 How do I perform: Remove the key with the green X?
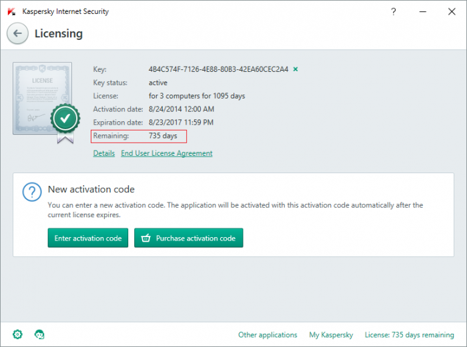296,69
